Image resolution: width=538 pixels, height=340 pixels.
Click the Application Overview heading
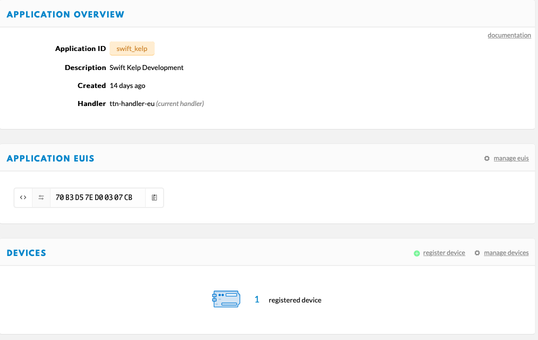(x=66, y=14)
